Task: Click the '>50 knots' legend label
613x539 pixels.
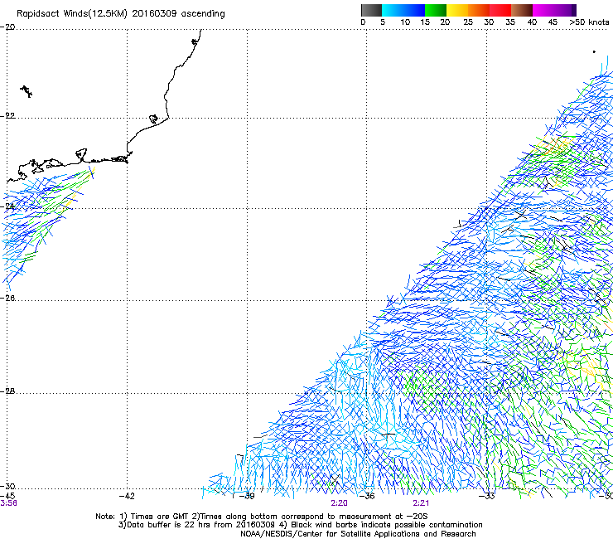Action: [589, 22]
